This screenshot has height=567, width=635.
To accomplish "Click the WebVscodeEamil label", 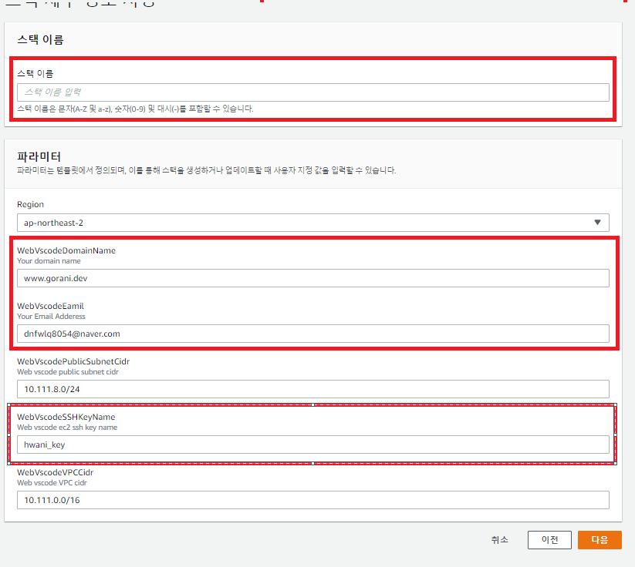I will pyautogui.click(x=50, y=306).
